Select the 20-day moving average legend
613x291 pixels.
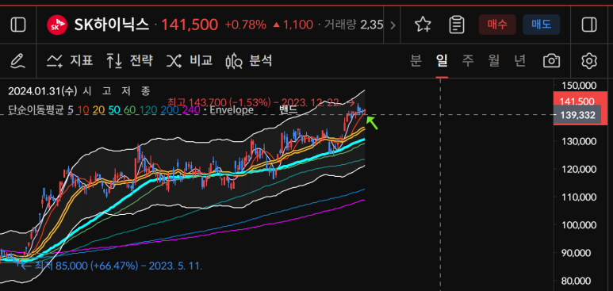(x=98, y=110)
